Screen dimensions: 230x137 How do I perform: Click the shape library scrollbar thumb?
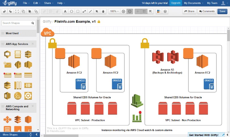tap(38, 26)
